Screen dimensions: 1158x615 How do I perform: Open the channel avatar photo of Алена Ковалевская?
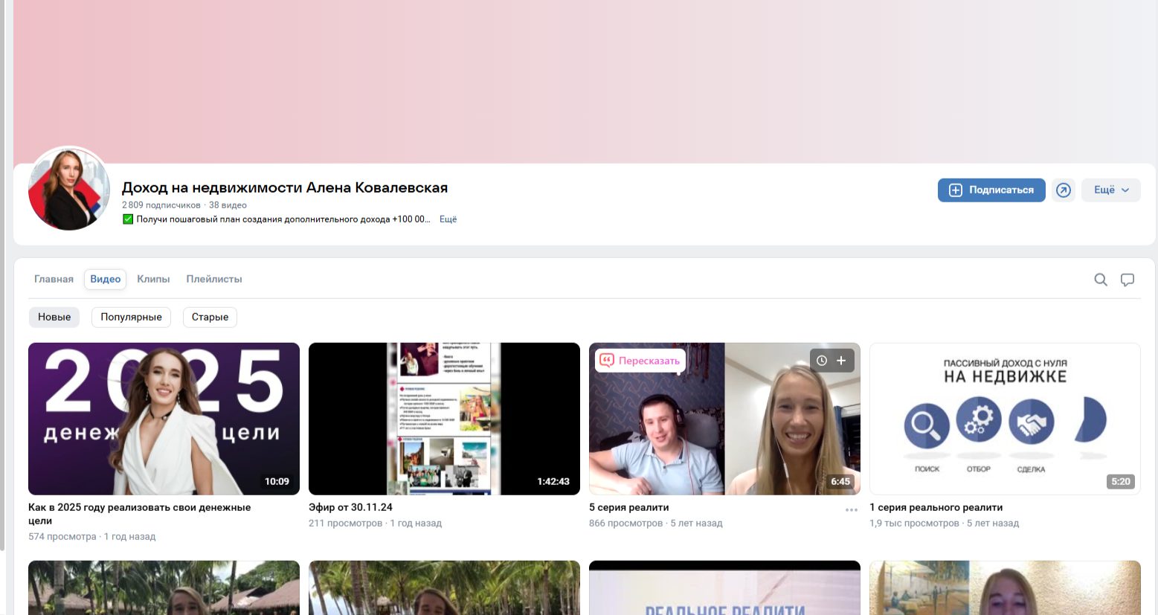69,189
